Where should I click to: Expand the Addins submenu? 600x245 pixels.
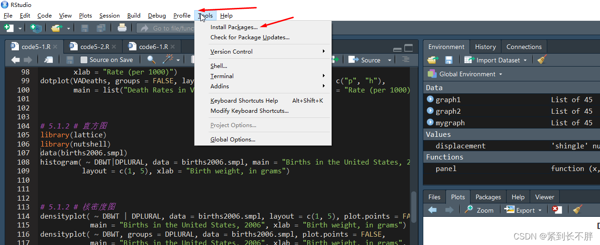(263, 86)
